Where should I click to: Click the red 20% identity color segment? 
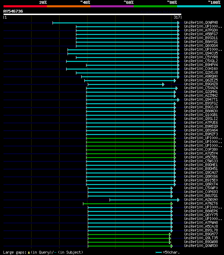[25, 6]
